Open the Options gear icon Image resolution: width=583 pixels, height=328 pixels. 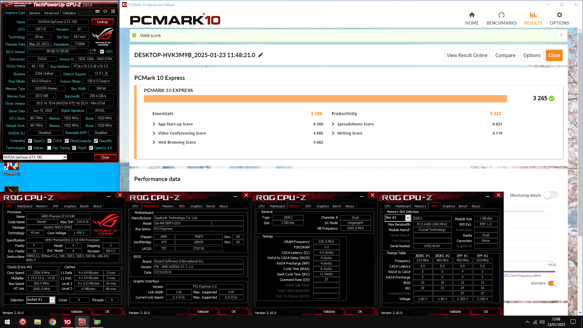coord(559,15)
